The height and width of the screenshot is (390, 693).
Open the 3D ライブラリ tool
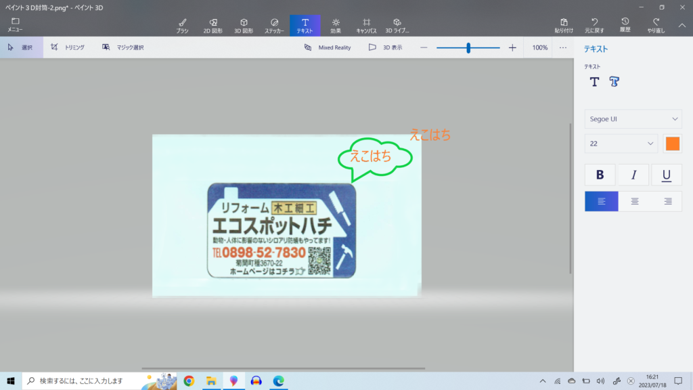[397, 26]
